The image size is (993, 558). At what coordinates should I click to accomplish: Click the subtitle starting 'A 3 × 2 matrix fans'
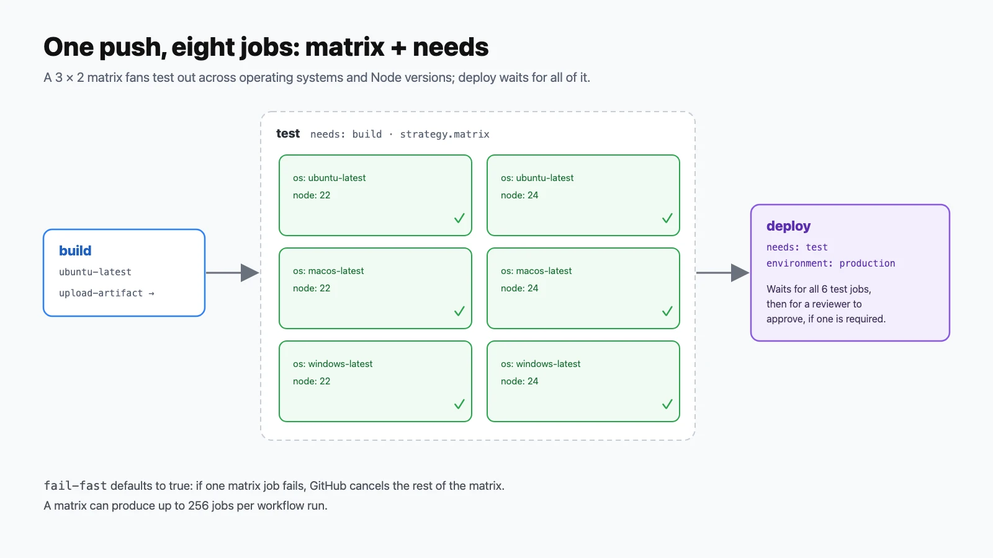(x=317, y=77)
